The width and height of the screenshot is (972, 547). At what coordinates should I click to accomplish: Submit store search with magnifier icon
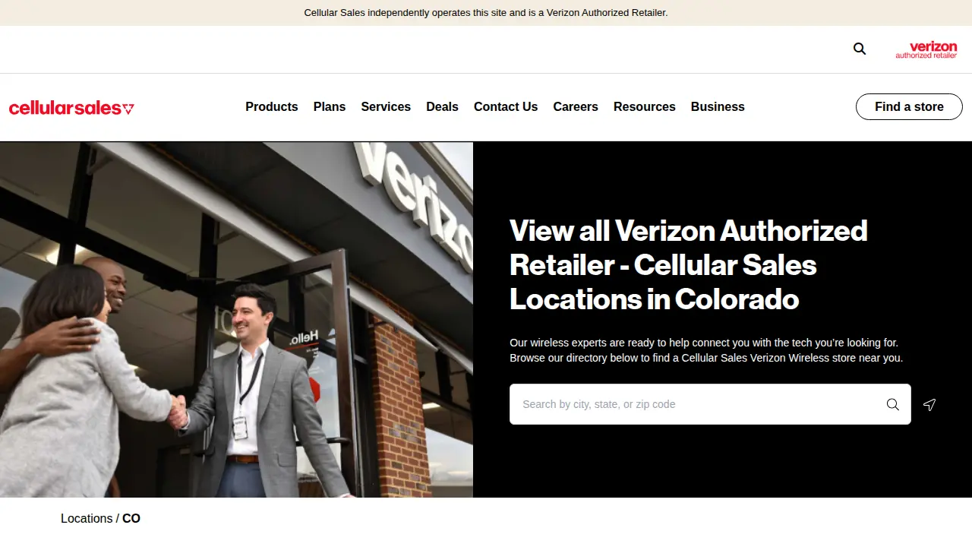[x=893, y=404]
